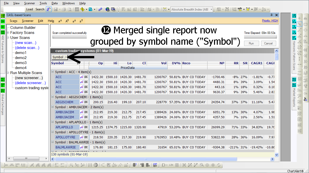309x173 pixels.
Task: Open the File menu
Action: (x=6, y=3)
